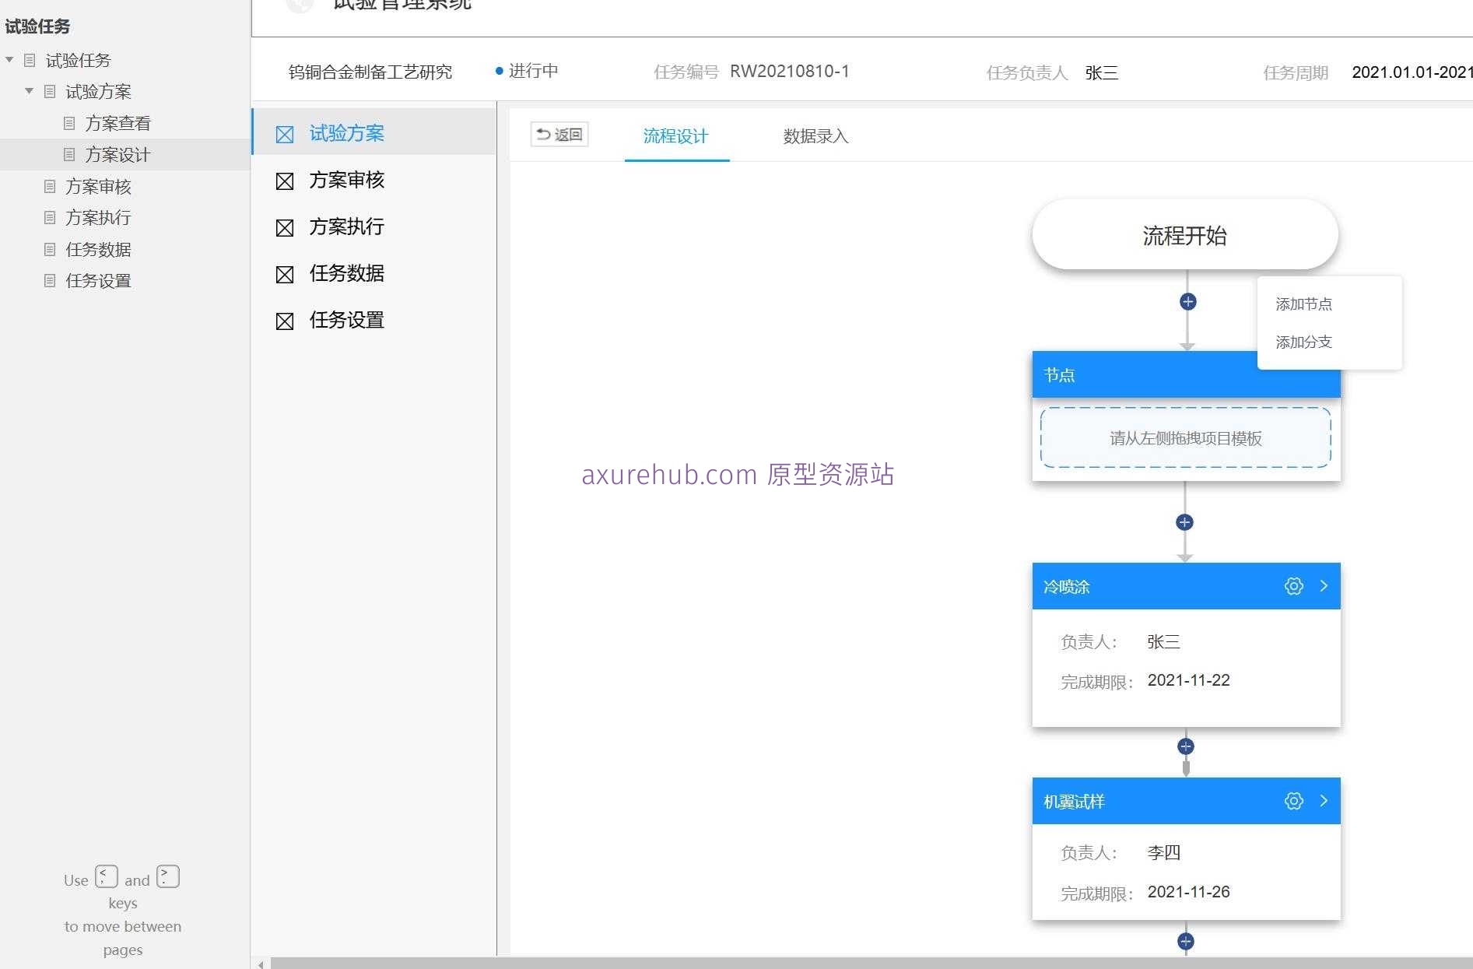This screenshot has height=969, width=1473.
Task: Expand the 冷喷涂 node chevron
Action: tap(1324, 585)
